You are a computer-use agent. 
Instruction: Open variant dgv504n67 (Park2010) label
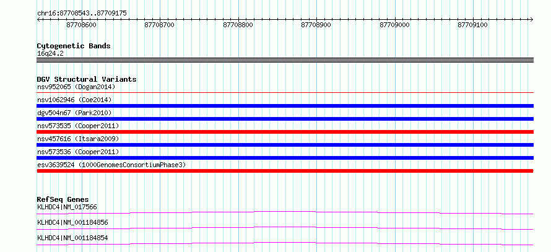pos(74,113)
